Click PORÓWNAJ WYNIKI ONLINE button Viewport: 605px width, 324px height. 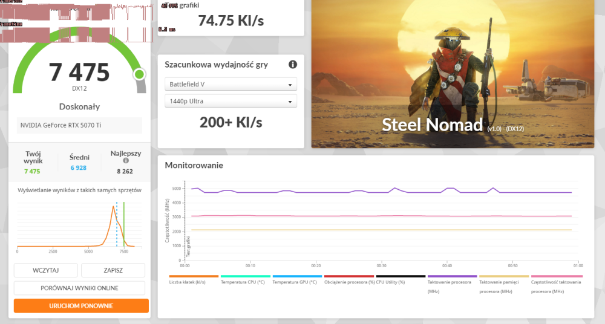coord(79,288)
